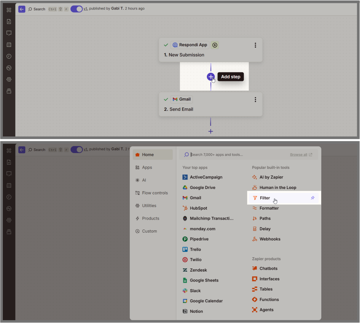Toggle the Zap on/off switch in top view

click(x=77, y=9)
